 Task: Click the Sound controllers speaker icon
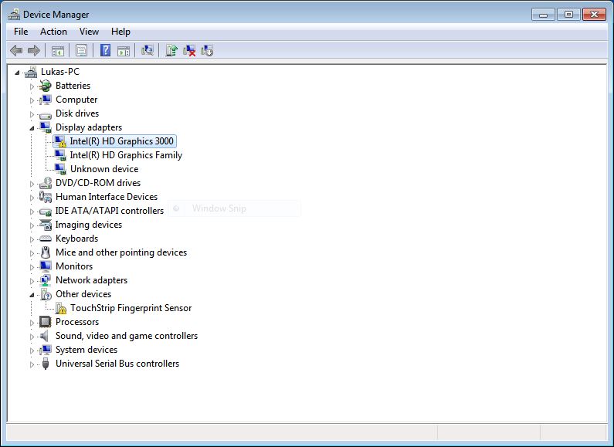[x=45, y=336]
